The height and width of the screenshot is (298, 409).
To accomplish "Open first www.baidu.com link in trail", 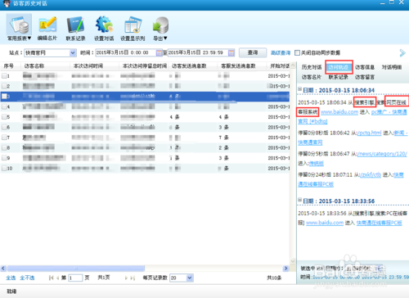I will coord(339,112).
